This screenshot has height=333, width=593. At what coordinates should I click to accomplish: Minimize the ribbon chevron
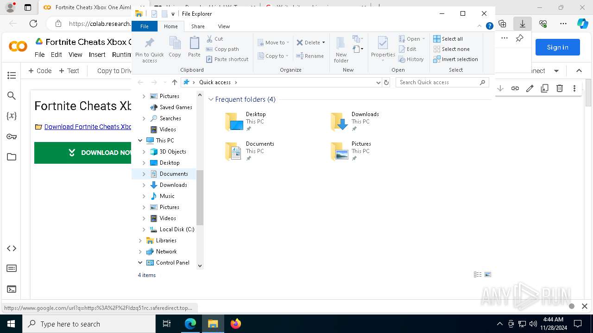click(x=479, y=26)
